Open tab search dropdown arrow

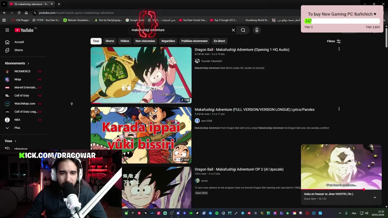coord(4,4)
